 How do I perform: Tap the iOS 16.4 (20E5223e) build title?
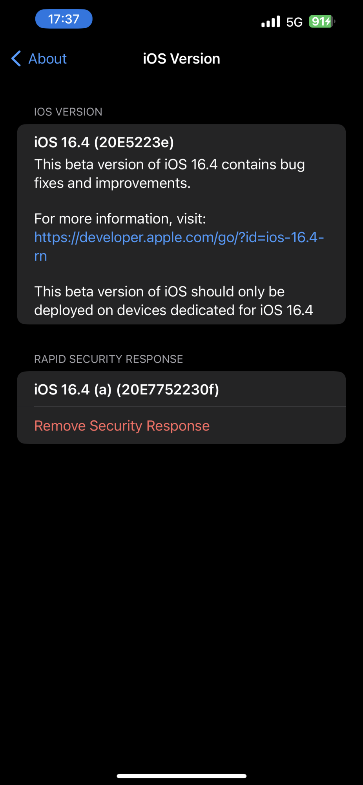pyautogui.click(x=104, y=142)
